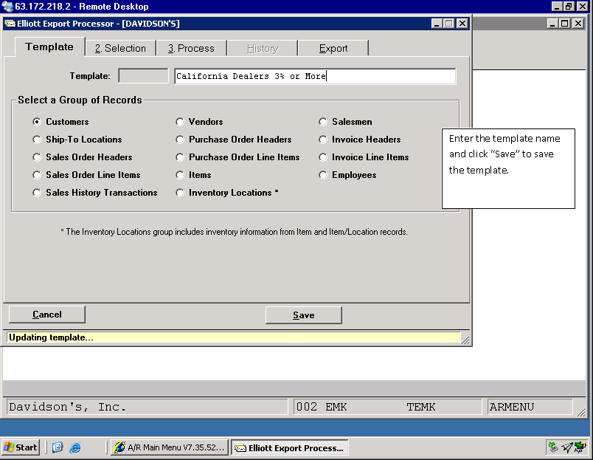Click the template name text field
This screenshot has width=593, height=460.
pos(315,76)
